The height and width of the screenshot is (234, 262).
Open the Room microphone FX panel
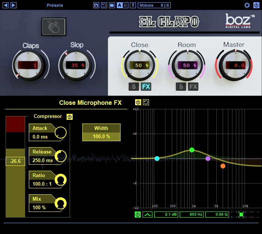[193, 87]
